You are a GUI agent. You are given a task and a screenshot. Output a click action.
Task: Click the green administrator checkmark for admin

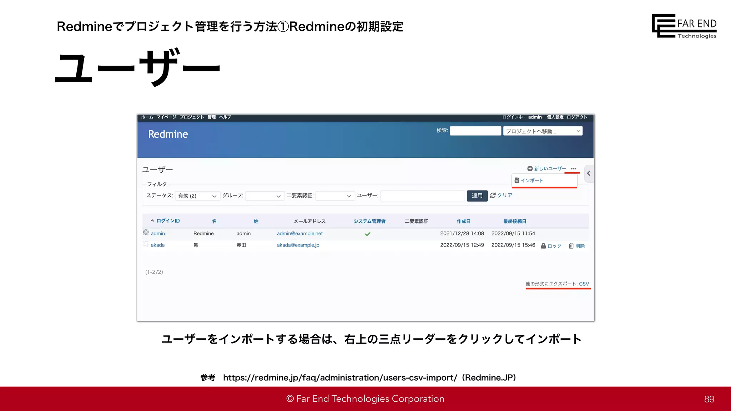(368, 234)
